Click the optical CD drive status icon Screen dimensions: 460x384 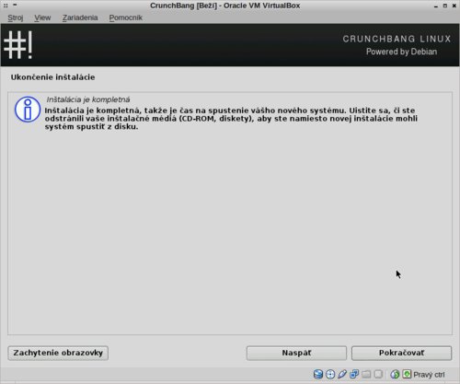[x=330, y=374]
